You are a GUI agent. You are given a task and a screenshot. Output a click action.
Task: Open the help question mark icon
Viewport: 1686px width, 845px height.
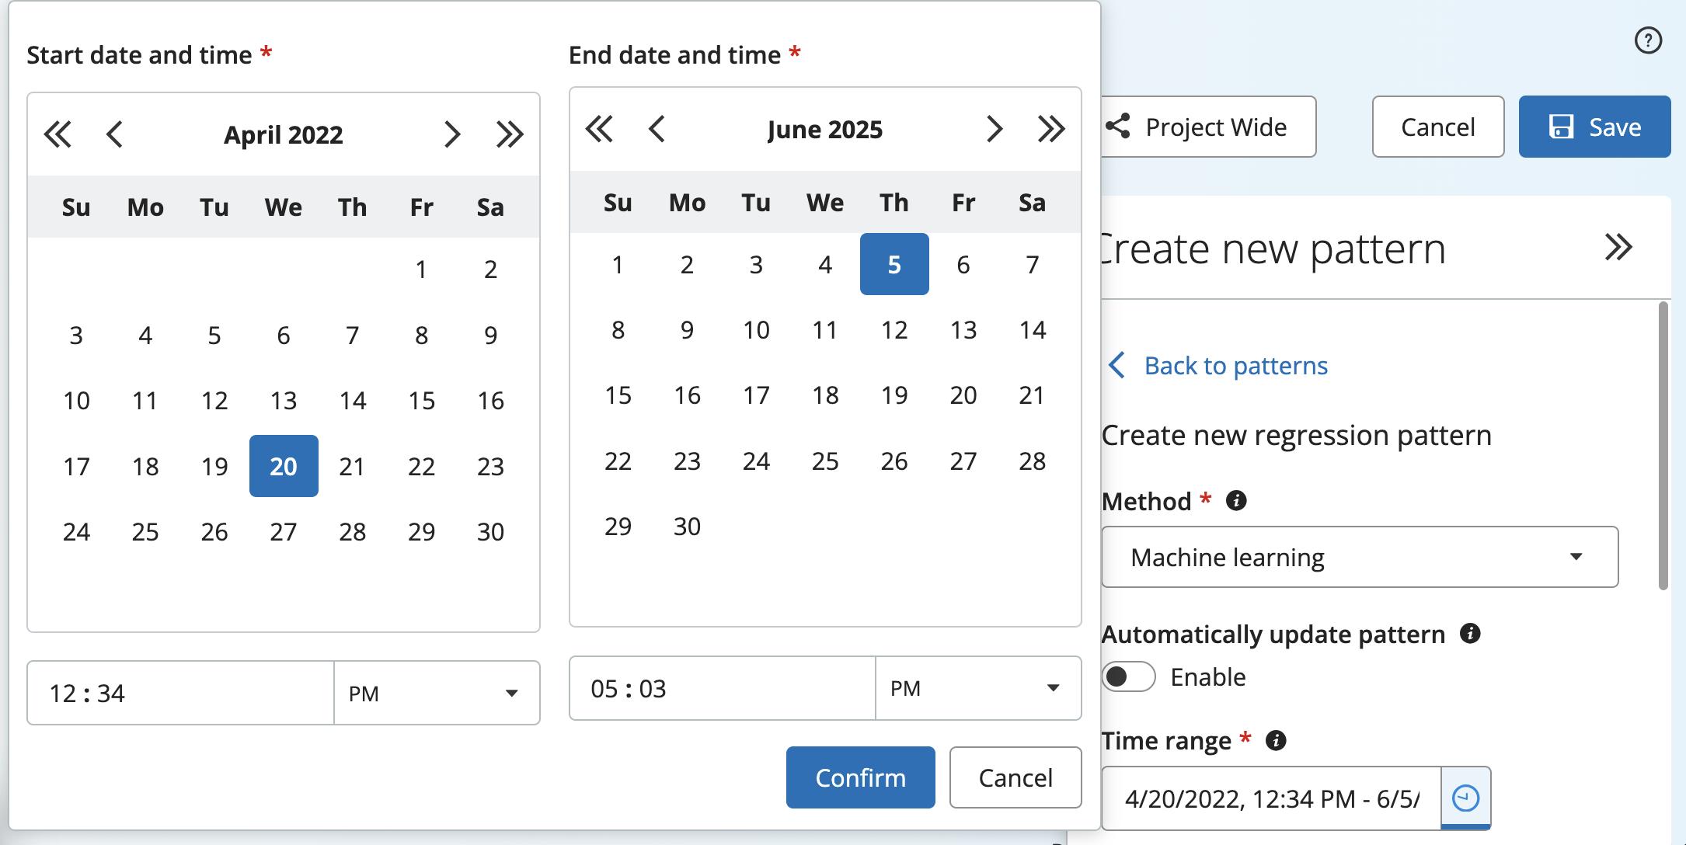pyautogui.click(x=1648, y=40)
